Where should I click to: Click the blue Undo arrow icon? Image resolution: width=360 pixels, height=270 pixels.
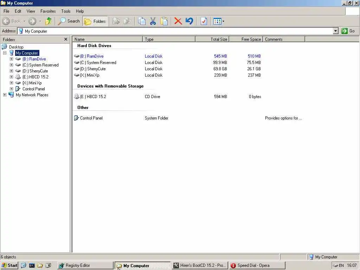point(189,21)
